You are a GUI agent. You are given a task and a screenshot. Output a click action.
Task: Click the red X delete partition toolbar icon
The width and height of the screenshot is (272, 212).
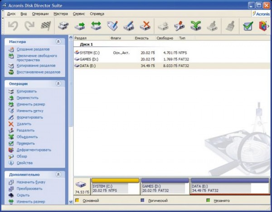pyautogui.click(x=145, y=26)
